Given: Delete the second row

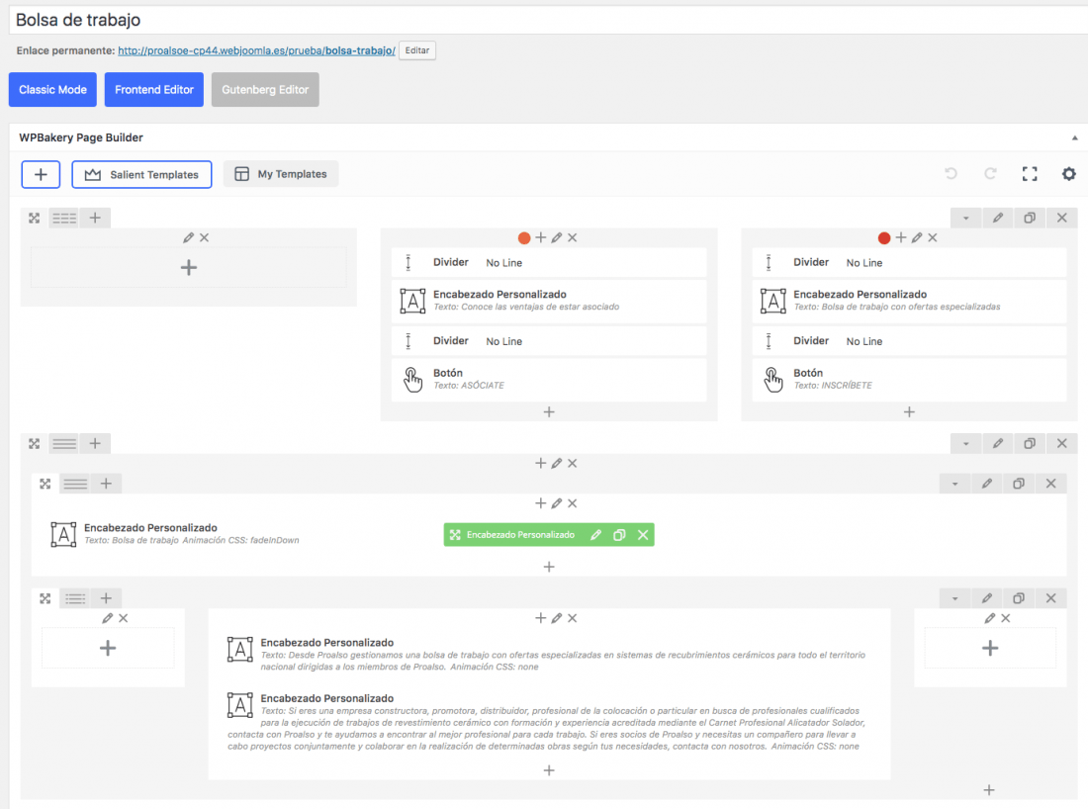Looking at the screenshot, I should (x=1061, y=443).
